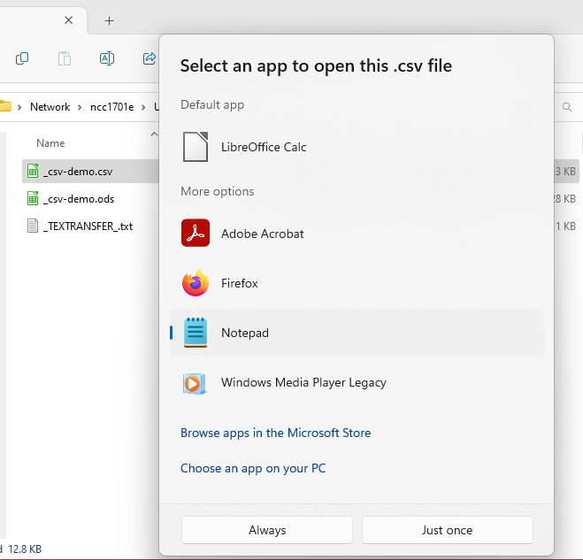Click the Copy icon in Explorer toolbar
Screen dimensions: 583x560
[22, 58]
